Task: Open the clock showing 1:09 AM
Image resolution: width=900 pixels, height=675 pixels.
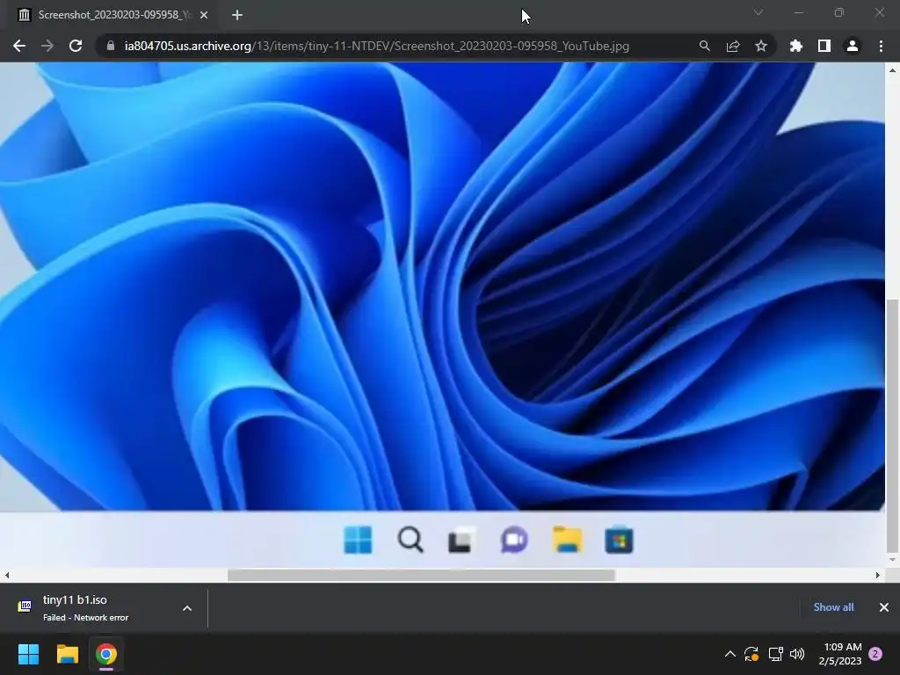Action: click(840, 654)
